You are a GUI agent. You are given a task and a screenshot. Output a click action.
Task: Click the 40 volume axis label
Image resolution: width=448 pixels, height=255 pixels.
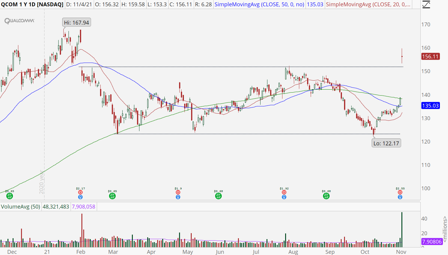(424, 218)
